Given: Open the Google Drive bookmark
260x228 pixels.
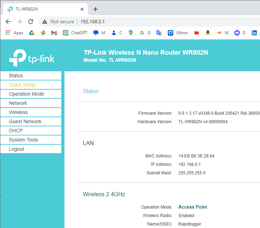Looking at the screenshot, I should tap(32, 33).
